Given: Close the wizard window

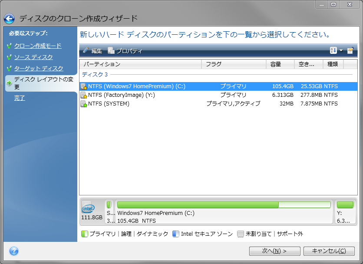Looking at the screenshot, I should (350, 4).
